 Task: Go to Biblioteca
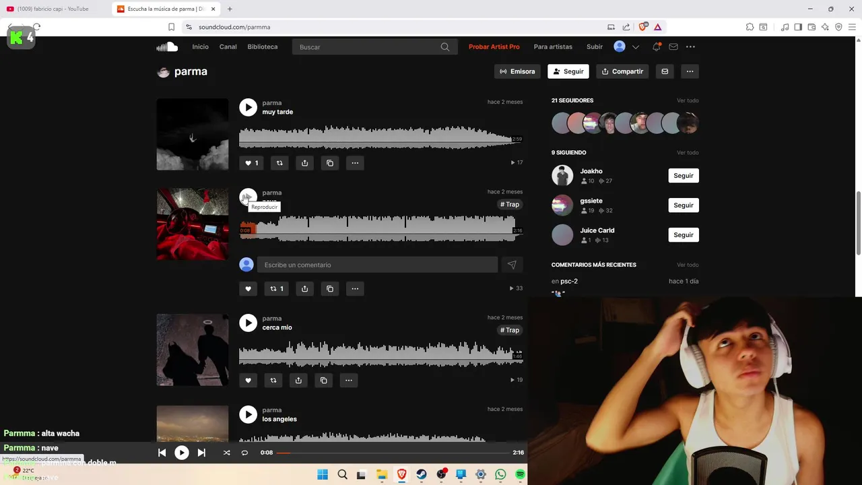(x=262, y=46)
